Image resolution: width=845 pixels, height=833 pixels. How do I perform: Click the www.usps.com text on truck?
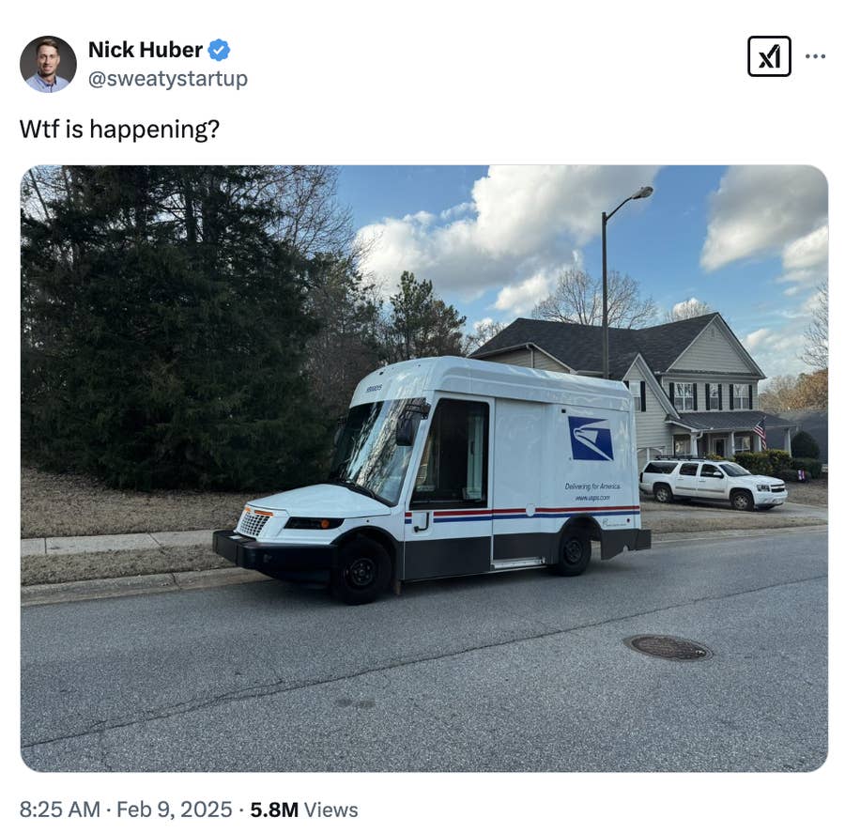click(x=592, y=498)
